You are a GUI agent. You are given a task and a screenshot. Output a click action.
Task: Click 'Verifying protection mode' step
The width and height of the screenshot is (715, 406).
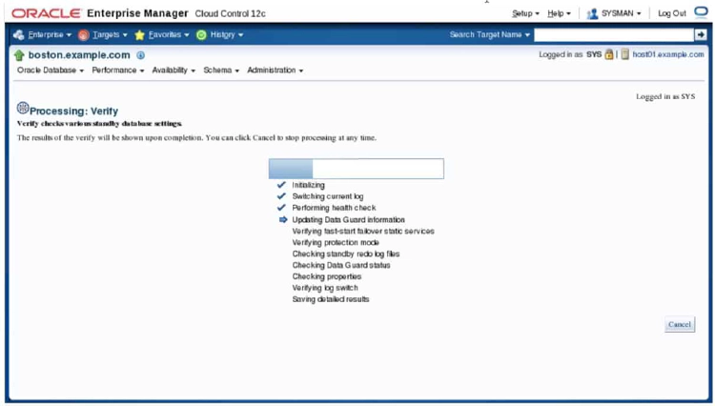point(336,242)
